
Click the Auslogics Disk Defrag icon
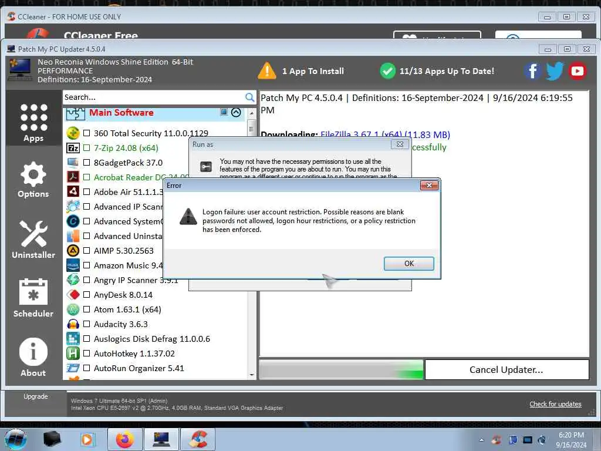[73, 339]
